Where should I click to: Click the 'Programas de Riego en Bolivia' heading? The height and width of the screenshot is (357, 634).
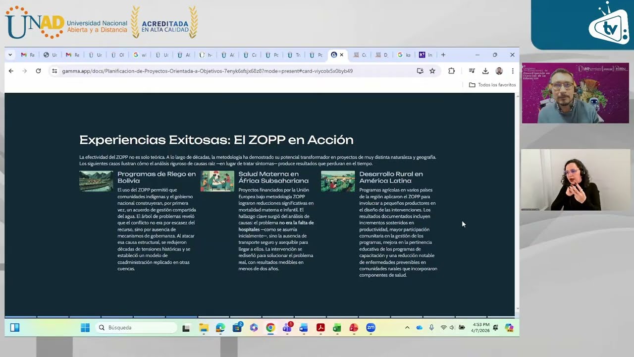[x=157, y=178]
